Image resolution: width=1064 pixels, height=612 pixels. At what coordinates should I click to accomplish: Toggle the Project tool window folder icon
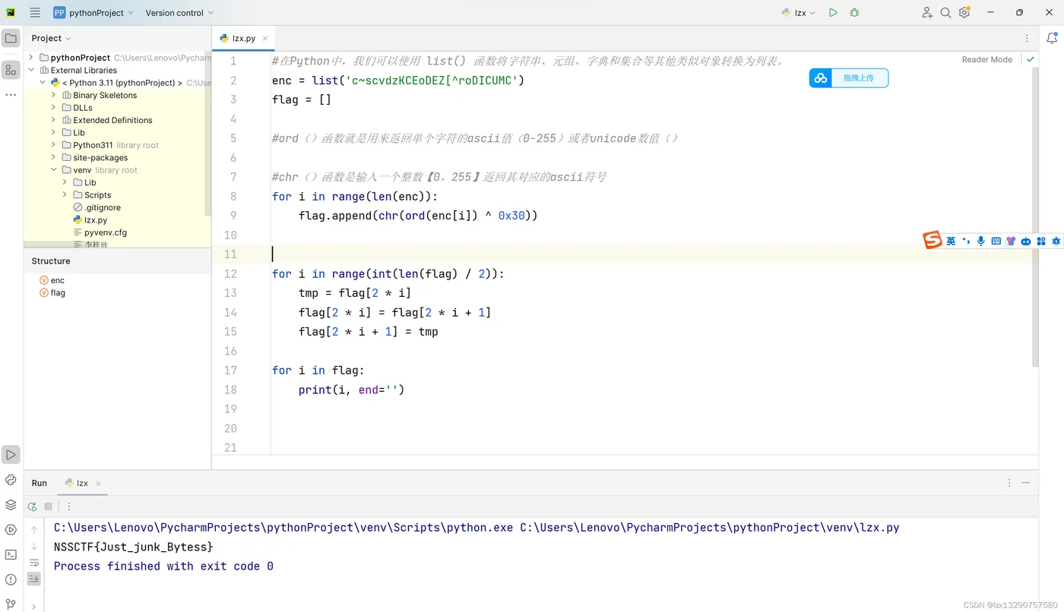[x=11, y=38]
